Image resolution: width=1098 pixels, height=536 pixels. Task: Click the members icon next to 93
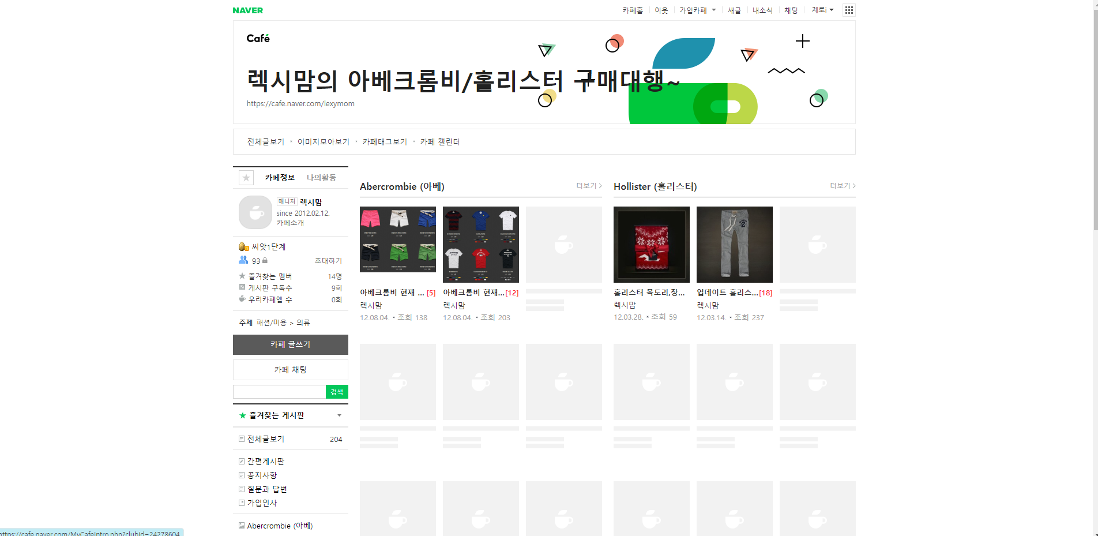click(243, 260)
